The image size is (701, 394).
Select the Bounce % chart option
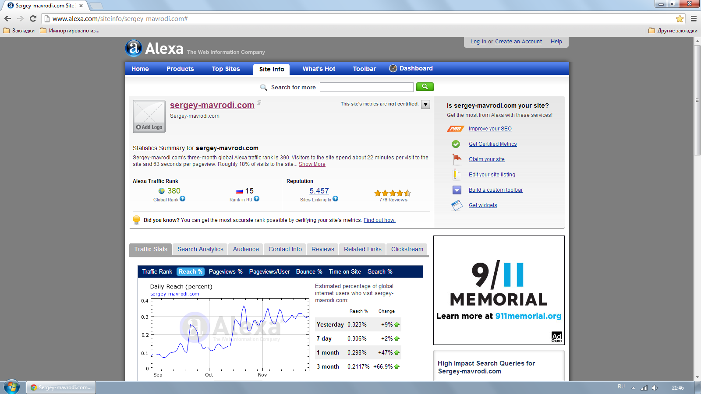click(x=309, y=271)
